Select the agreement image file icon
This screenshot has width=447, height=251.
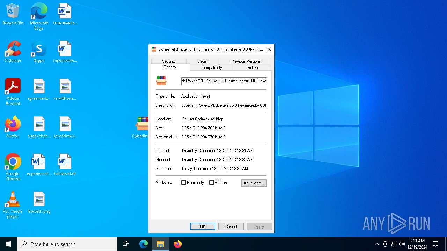click(x=39, y=90)
